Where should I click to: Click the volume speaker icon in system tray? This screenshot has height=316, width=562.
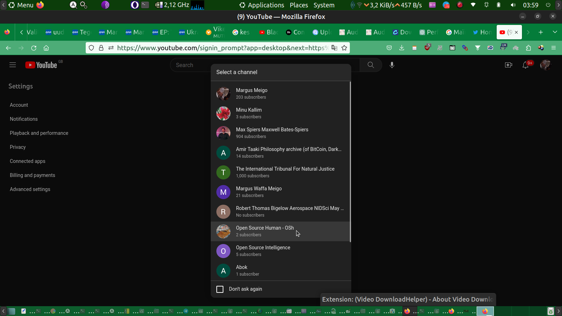513,5
